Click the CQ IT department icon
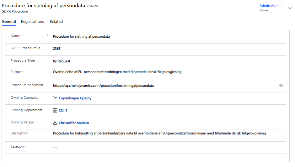Viewport: 295px width, 167px height. coord(55,110)
